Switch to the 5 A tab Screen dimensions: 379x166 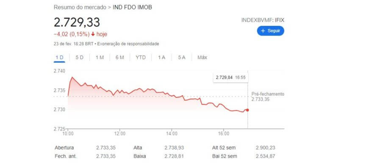tap(182, 58)
